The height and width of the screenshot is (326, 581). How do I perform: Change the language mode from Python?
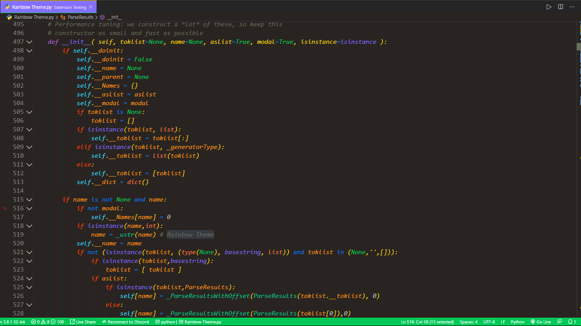click(518, 322)
